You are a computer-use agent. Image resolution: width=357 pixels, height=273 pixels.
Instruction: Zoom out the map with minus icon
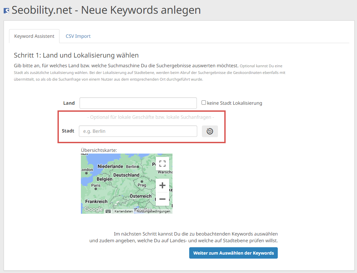point(162,199)
